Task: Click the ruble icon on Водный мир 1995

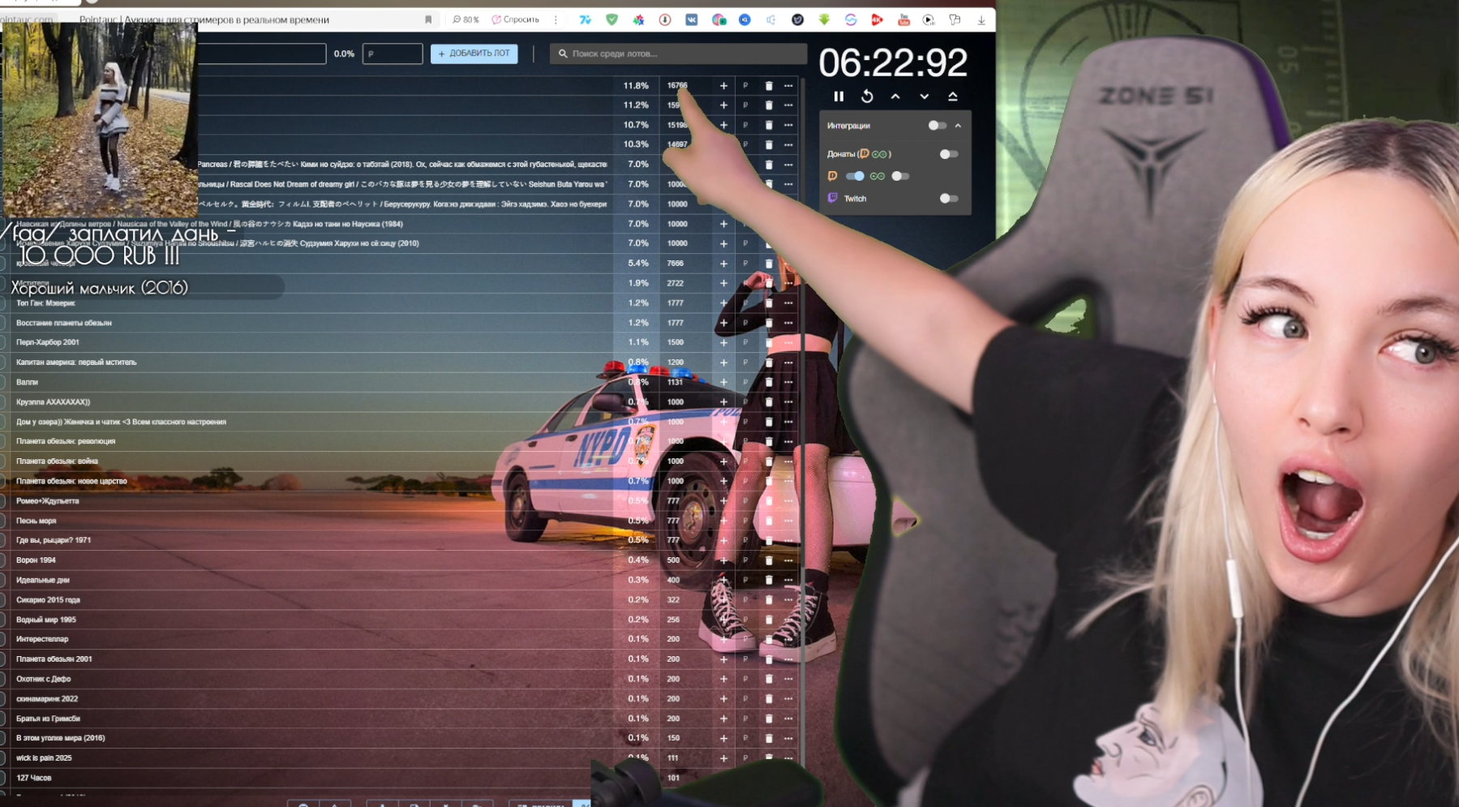Action: (x=745, y=620)
